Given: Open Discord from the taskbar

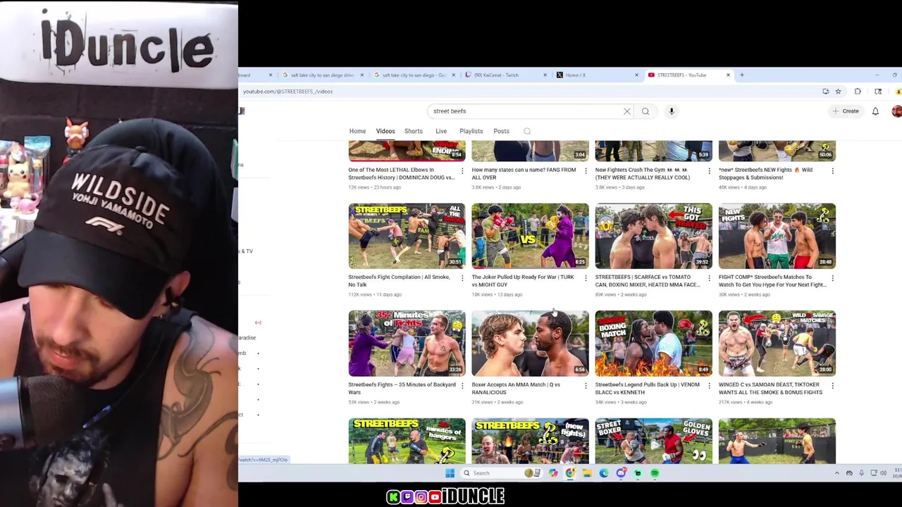Looking at the screenshot, I should 621,473.
